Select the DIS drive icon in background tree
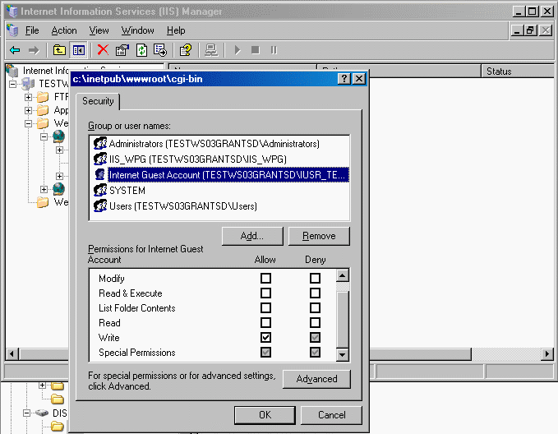The image size is (558, 434). coord(42,413)
